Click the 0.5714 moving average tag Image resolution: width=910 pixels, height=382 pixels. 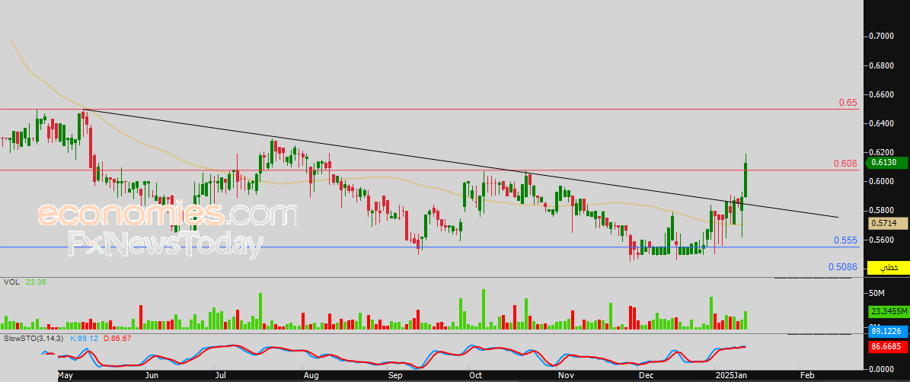886,223
